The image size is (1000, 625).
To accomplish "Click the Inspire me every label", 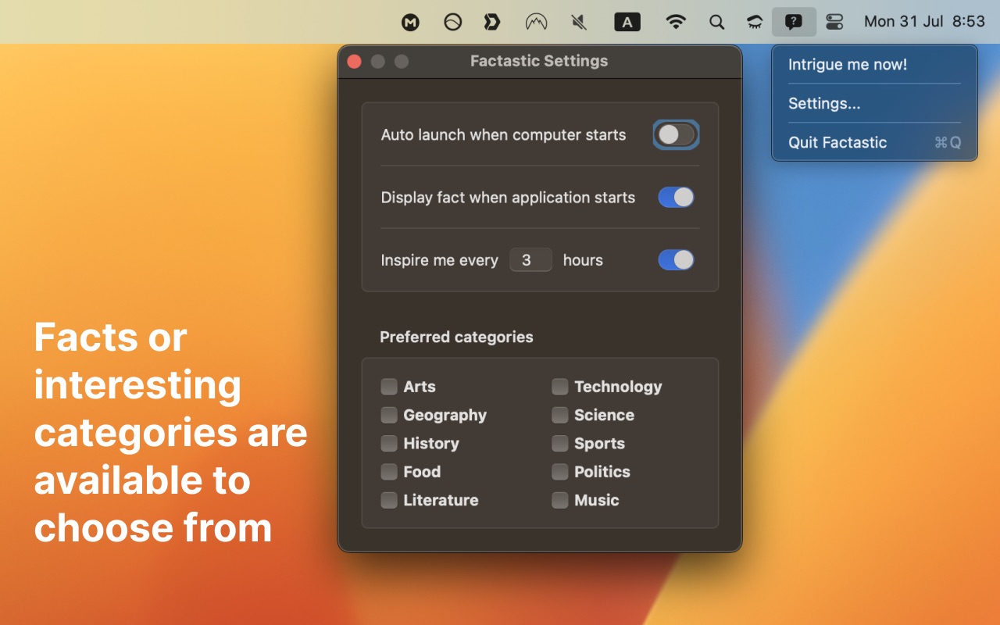I will (439, 260).
